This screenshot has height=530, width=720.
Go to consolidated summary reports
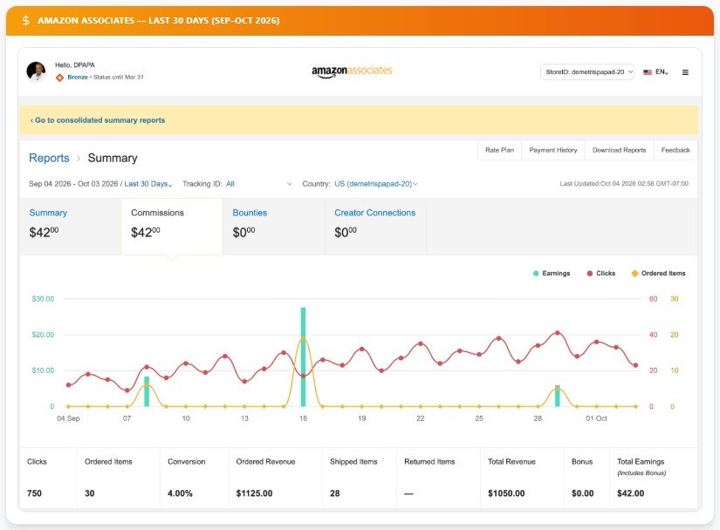point(98,120)
